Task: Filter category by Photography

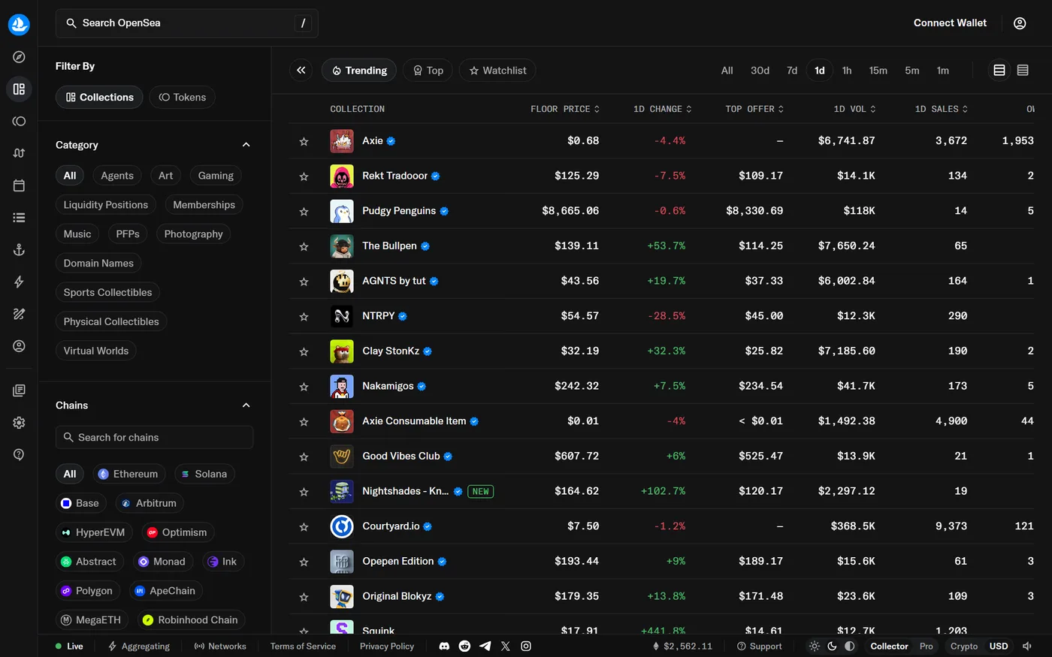Action: pos(193,234)
